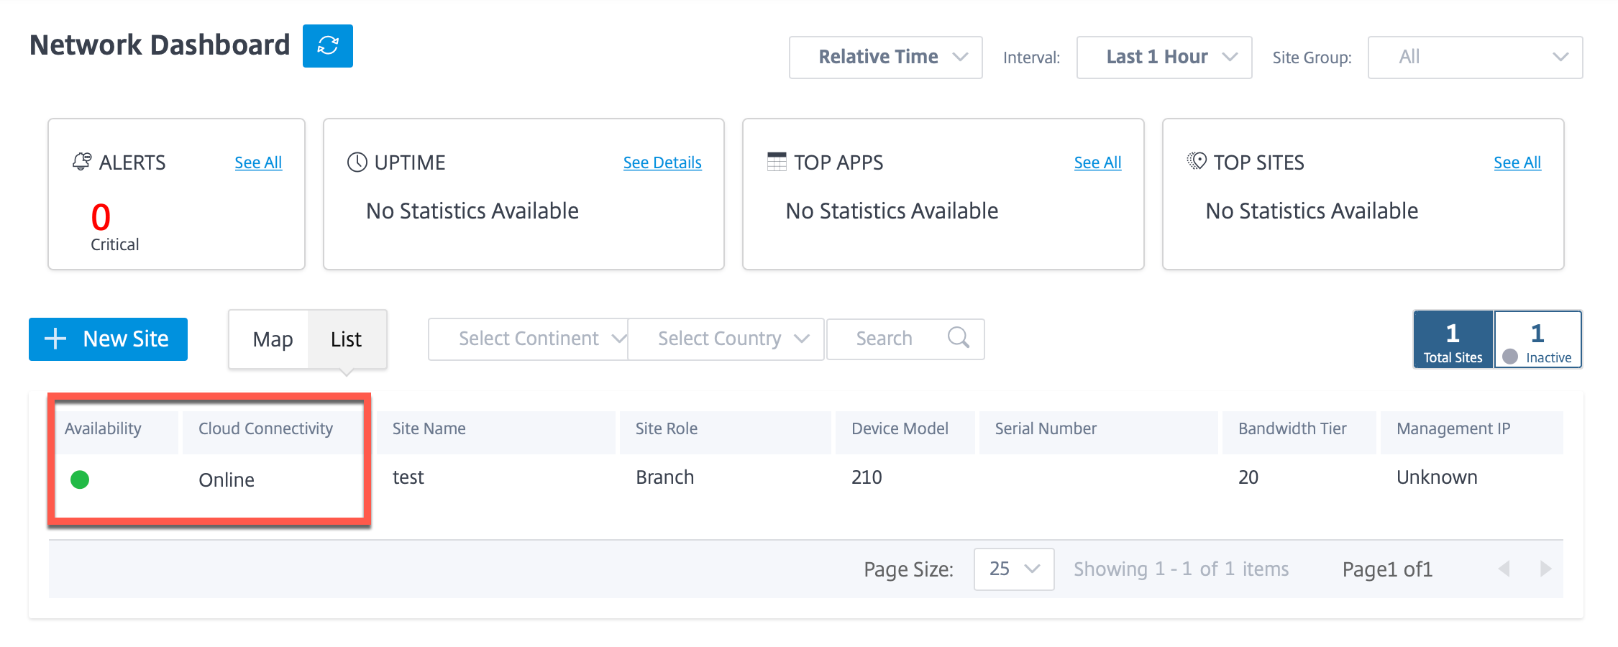Open the Site Group dropdown

1475,58
